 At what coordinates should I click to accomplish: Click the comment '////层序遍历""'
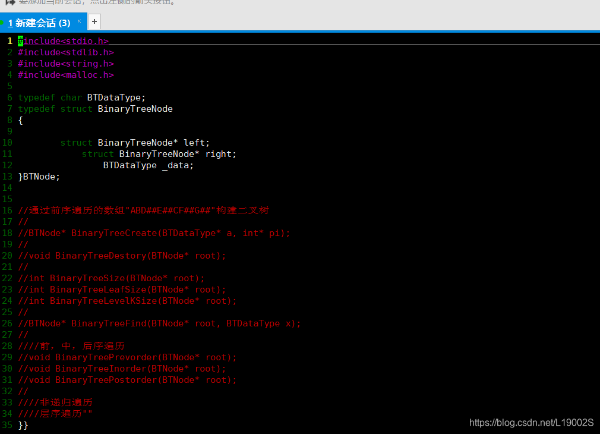coord(55,414)
